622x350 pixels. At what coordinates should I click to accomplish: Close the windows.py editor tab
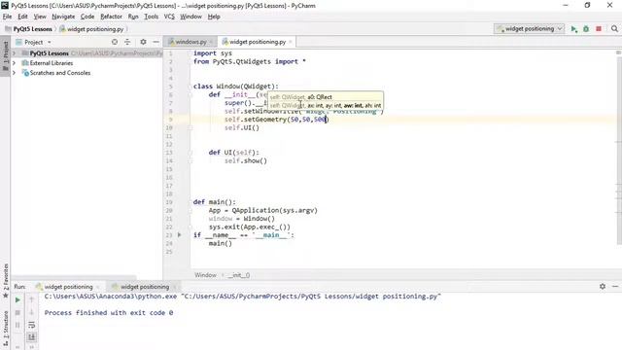coord(212,42)
